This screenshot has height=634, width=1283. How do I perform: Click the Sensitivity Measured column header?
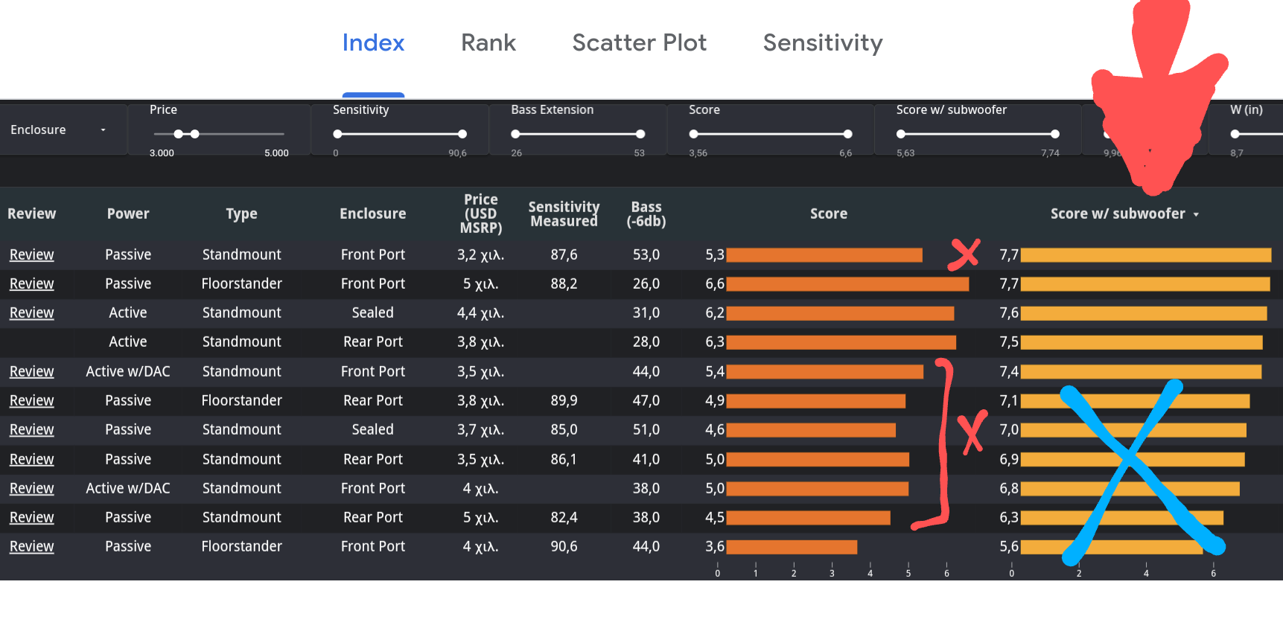coord(564,214)
